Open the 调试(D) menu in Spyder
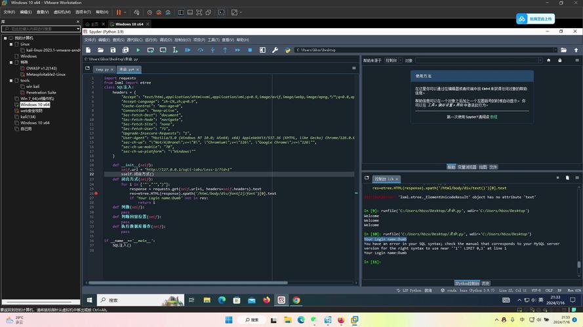Viewport: 583px width, 327px height. pyautogui.click(x=166, y=40)
